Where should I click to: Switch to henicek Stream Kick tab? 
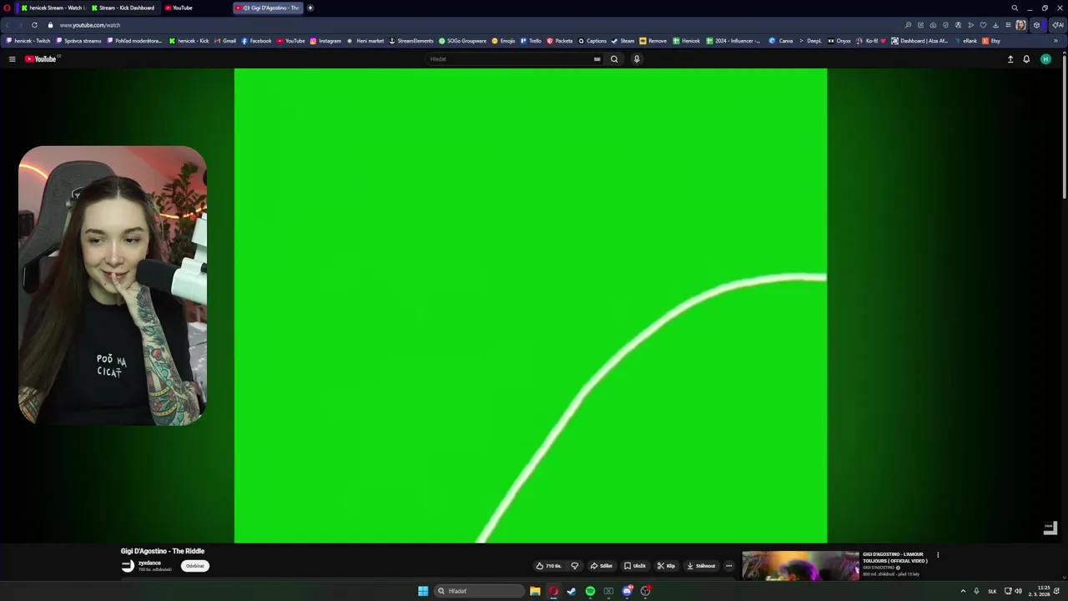pos(53,8)
